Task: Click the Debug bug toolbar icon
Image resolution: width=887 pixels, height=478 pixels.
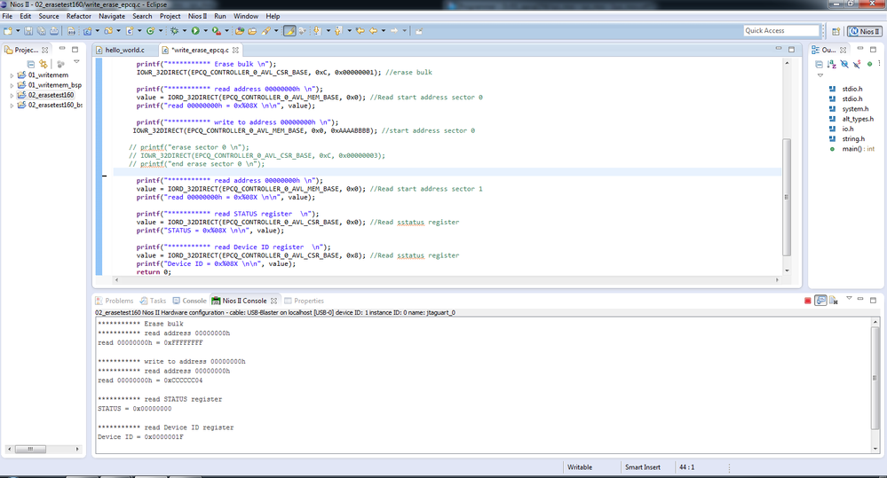Action: click(x=174, y=31)
